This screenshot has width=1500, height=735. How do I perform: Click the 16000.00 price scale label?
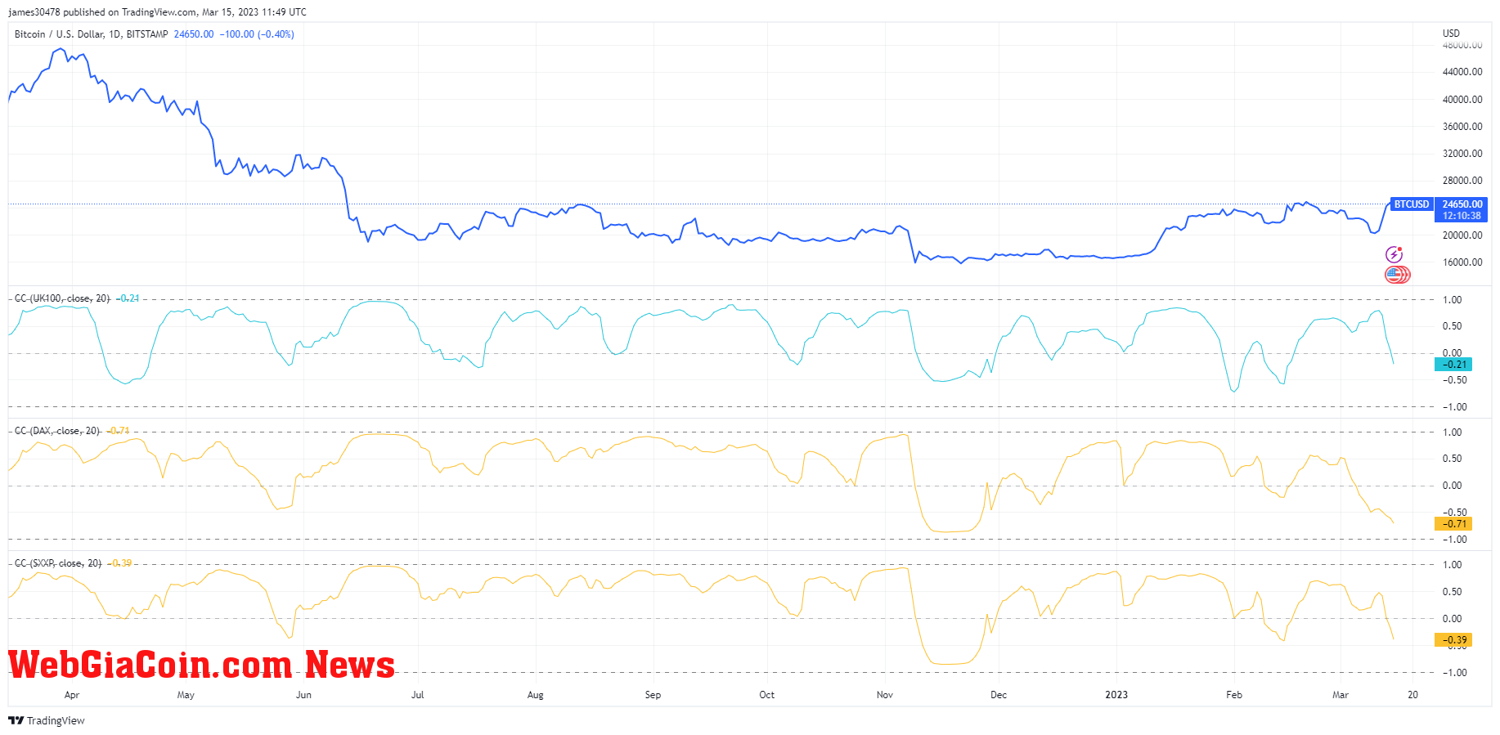pos(1462,262)
